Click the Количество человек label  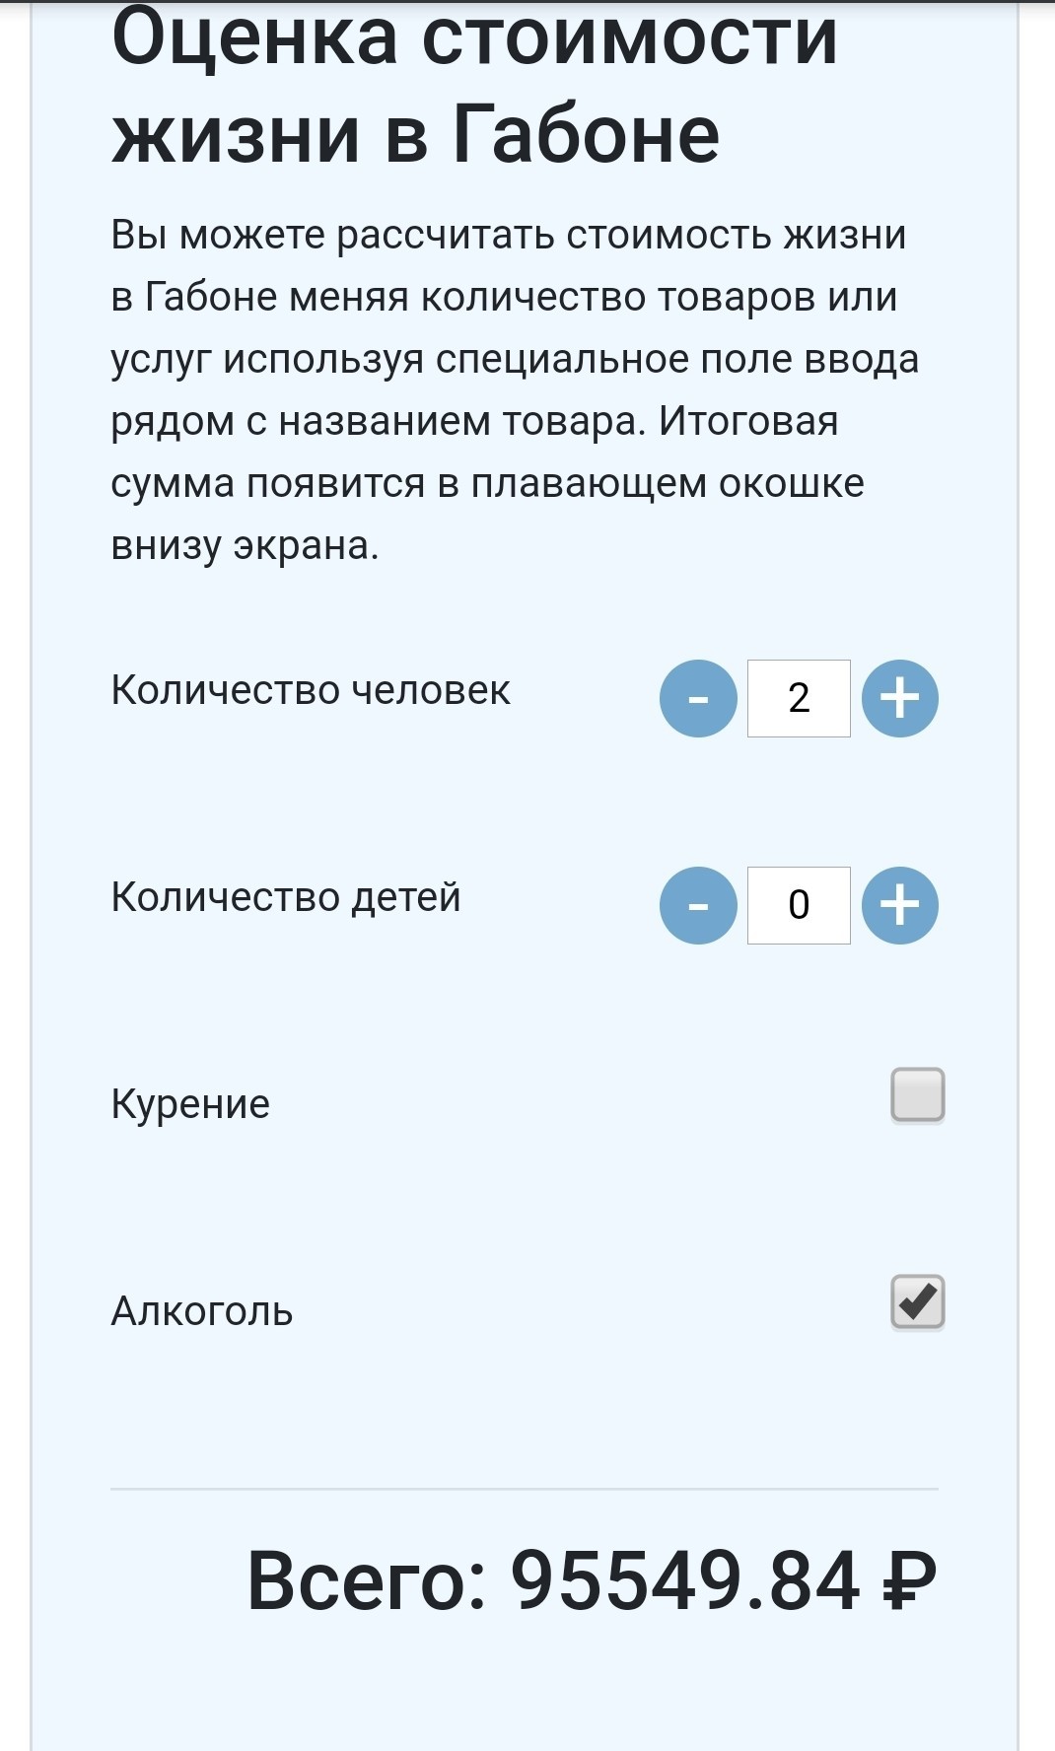(311, 690)
